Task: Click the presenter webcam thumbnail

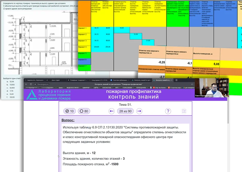Action: coord(212,88)
